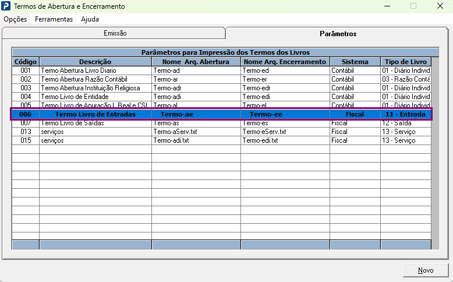Select Termo Livro de Entidade row
This screenshot has width=453, height=282.
pyautogui.click(x=95, y=97)
